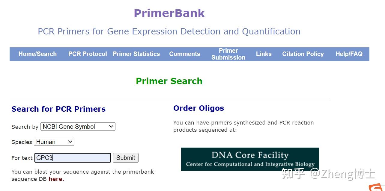Open the Home/Search page
The image size is (385, 191).
[x=37, y=54]
